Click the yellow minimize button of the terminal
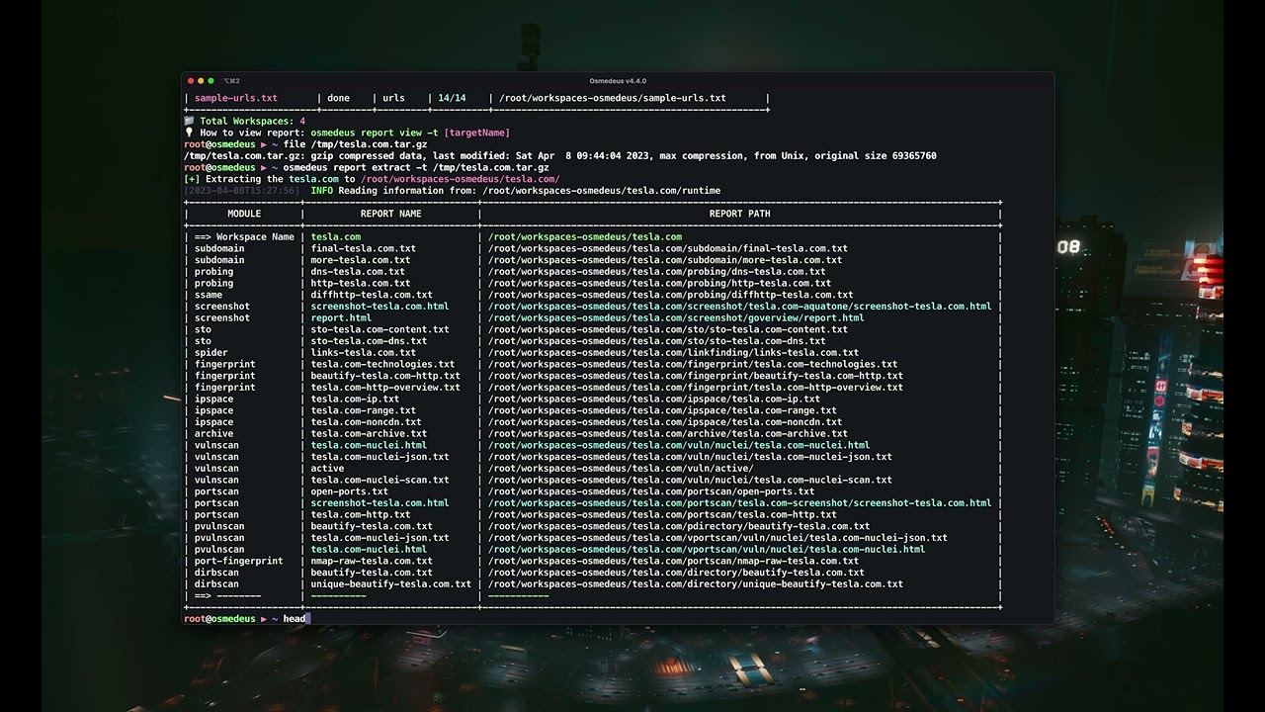This screenshot has height=712, width=1265. (201, 81)
